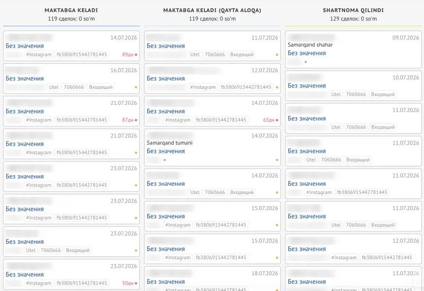Viewport: 424px width, 291px height.
Task: Click the red dot beside 87дн
Action: (136, 120)
